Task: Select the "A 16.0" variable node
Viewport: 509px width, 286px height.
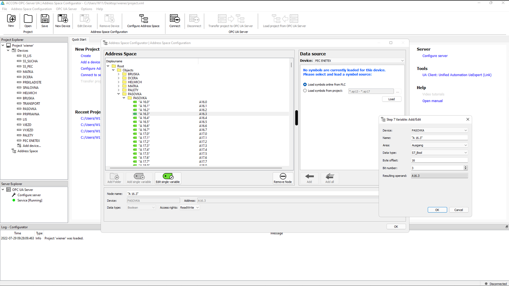Action: pyautogui.click(x=144, y=102)
